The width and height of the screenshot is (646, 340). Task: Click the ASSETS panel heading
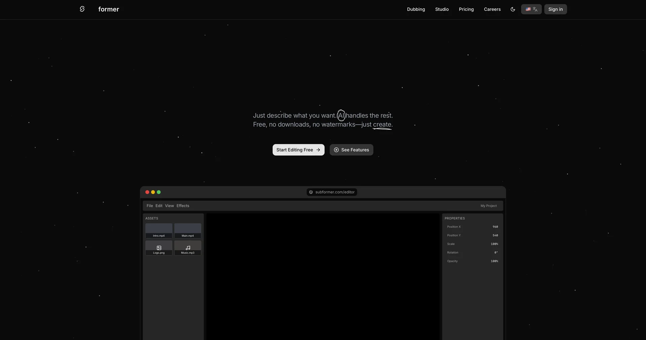152,218
